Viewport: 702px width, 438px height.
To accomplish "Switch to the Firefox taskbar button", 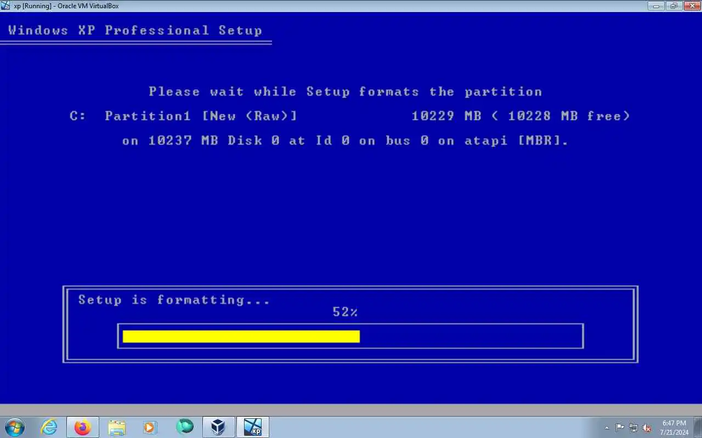I will click(x=83, y=427).
